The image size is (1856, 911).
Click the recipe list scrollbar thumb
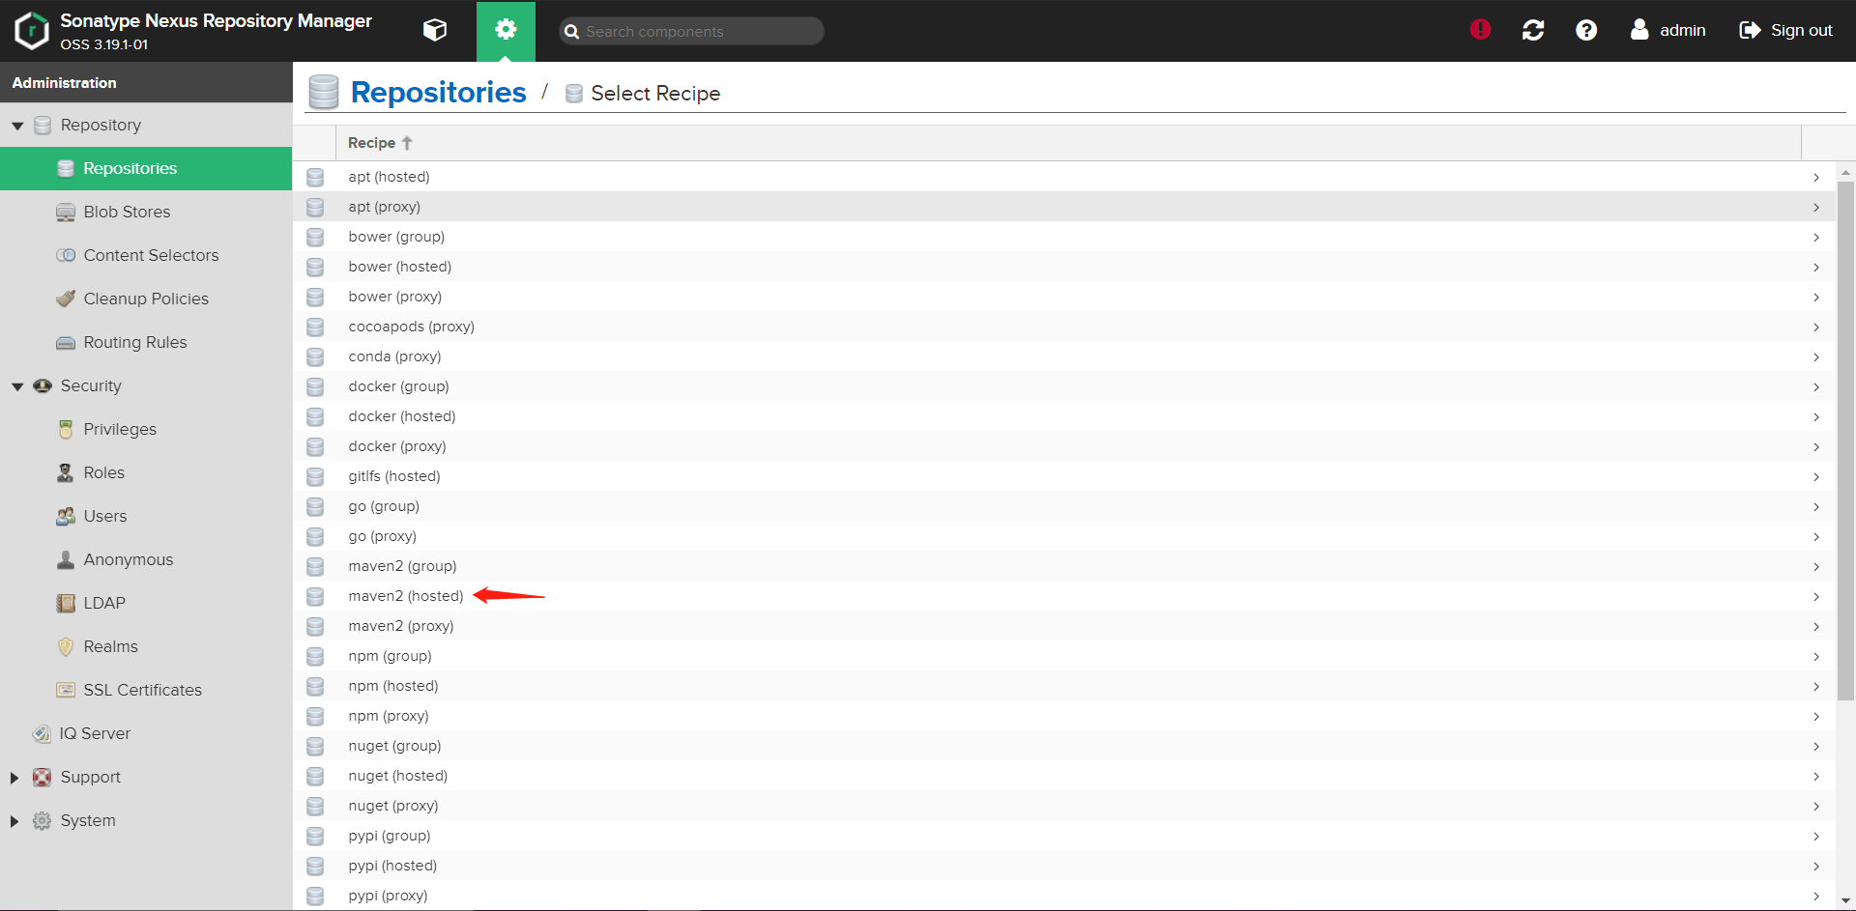1845,440
